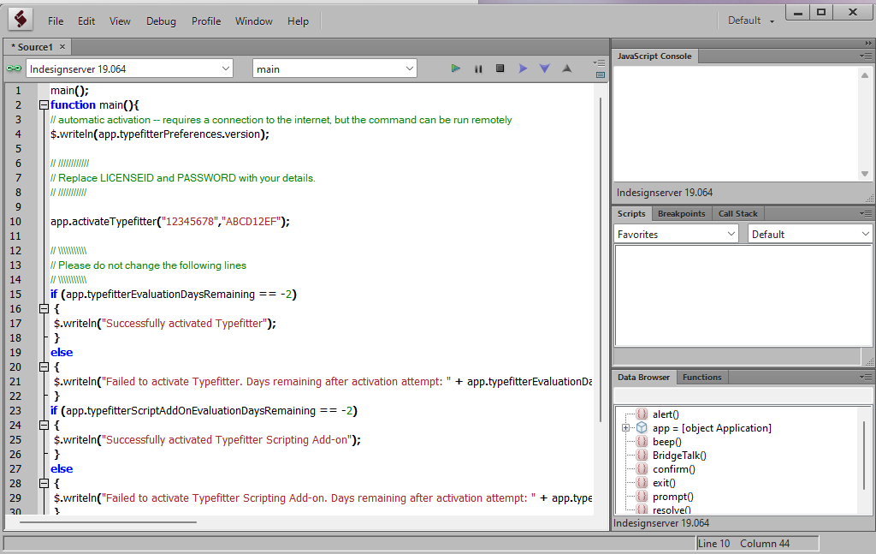The height and width of the screenshot is (554, 876).
Task: Open the main engine dropdown
Action: [x=334, y=69]
